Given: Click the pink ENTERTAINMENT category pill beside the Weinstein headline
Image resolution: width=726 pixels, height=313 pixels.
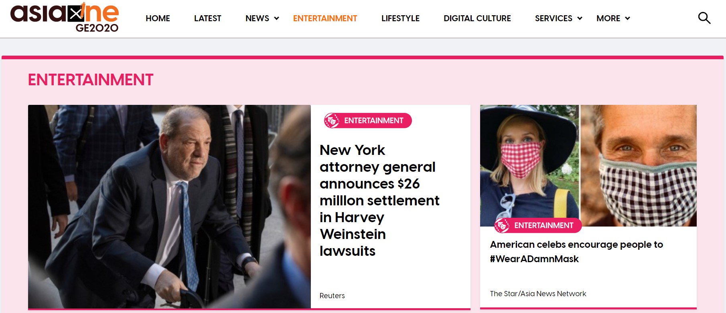Looking at the screenshot, I should pos(373,120).
